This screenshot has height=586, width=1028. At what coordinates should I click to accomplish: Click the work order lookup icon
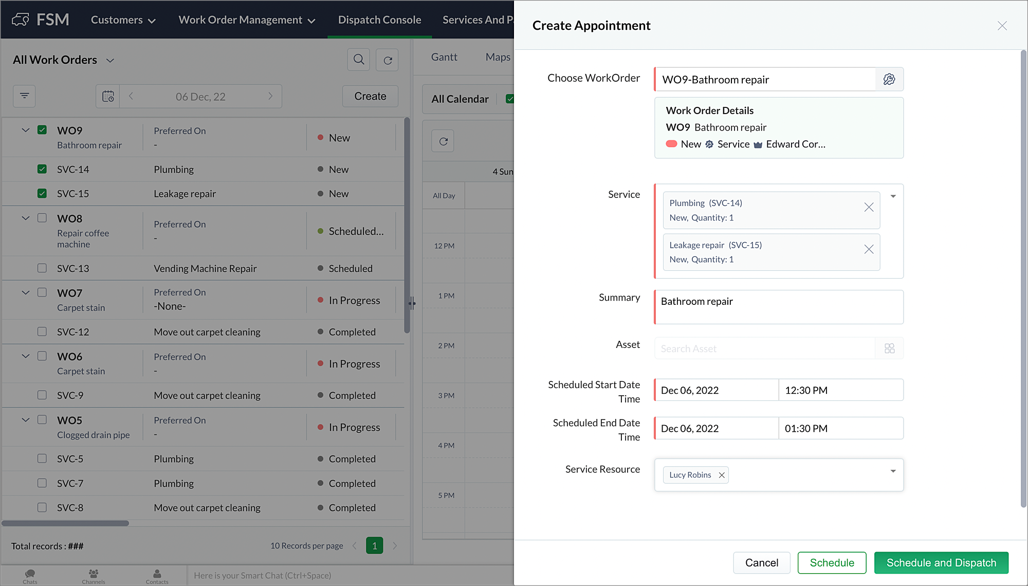click(x=889, y=79)
